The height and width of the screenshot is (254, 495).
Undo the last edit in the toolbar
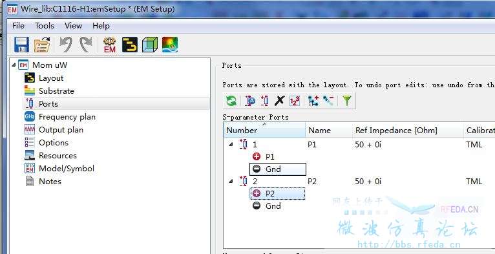66,45
